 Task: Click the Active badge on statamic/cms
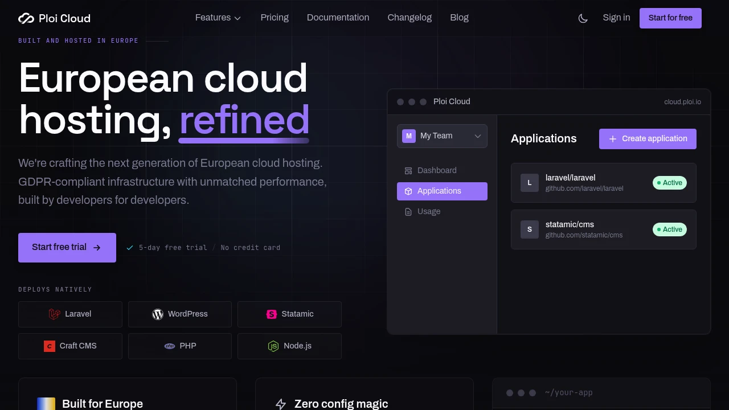(670, 229)
